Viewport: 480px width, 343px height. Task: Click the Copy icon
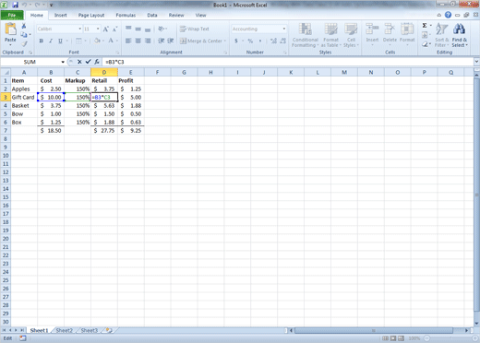pos(24,34)
